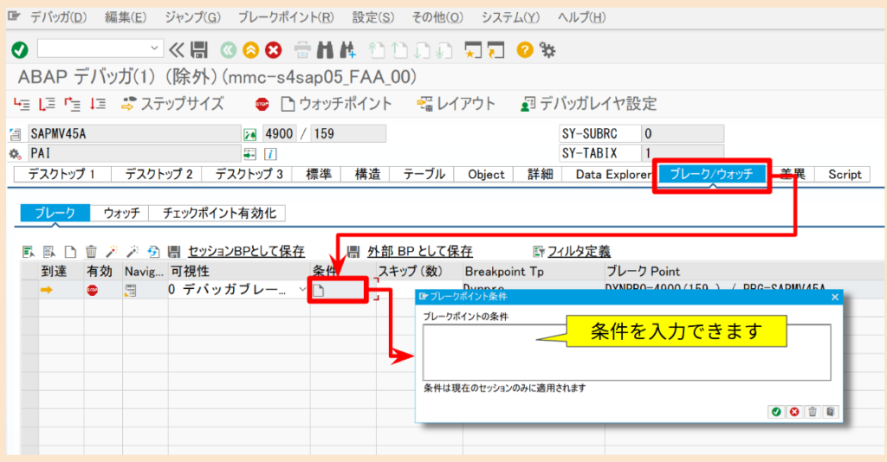Click the red Cancel button in toolbar
The height and width of the screenshot is (462, 887).
coord(273,50)
